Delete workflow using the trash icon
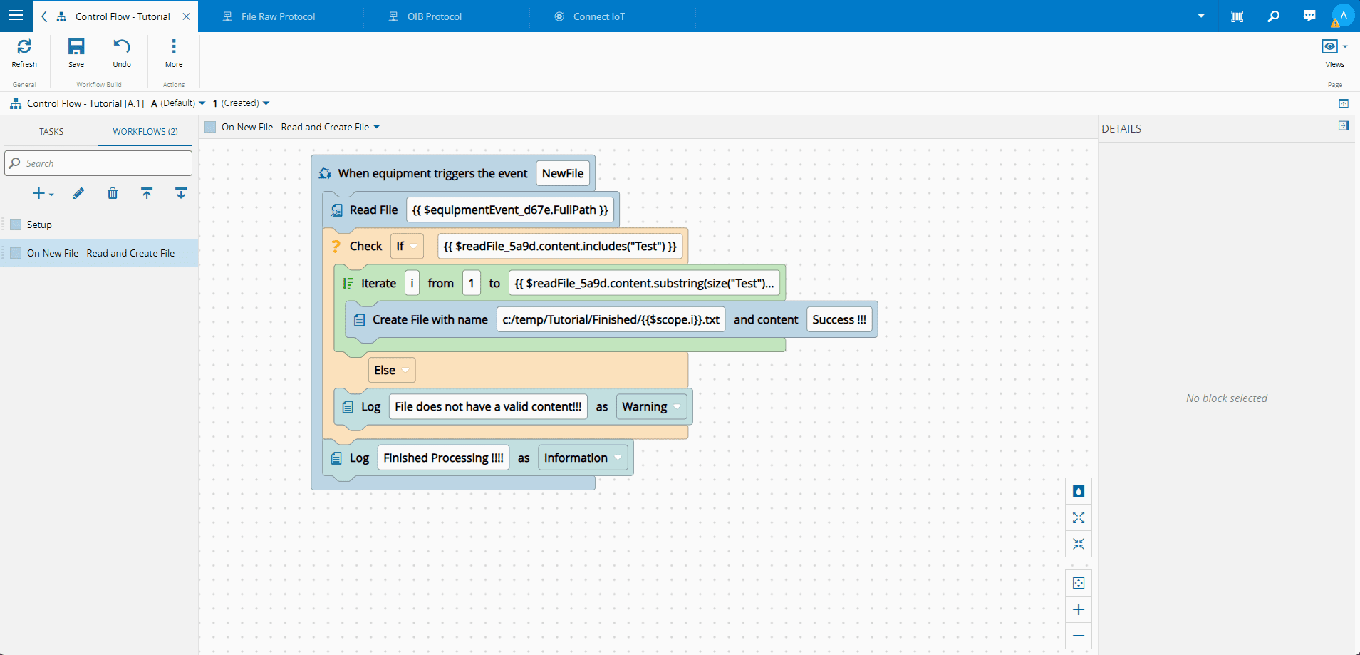The width and height of the screenshot is (1360, 655). (113, 194)
